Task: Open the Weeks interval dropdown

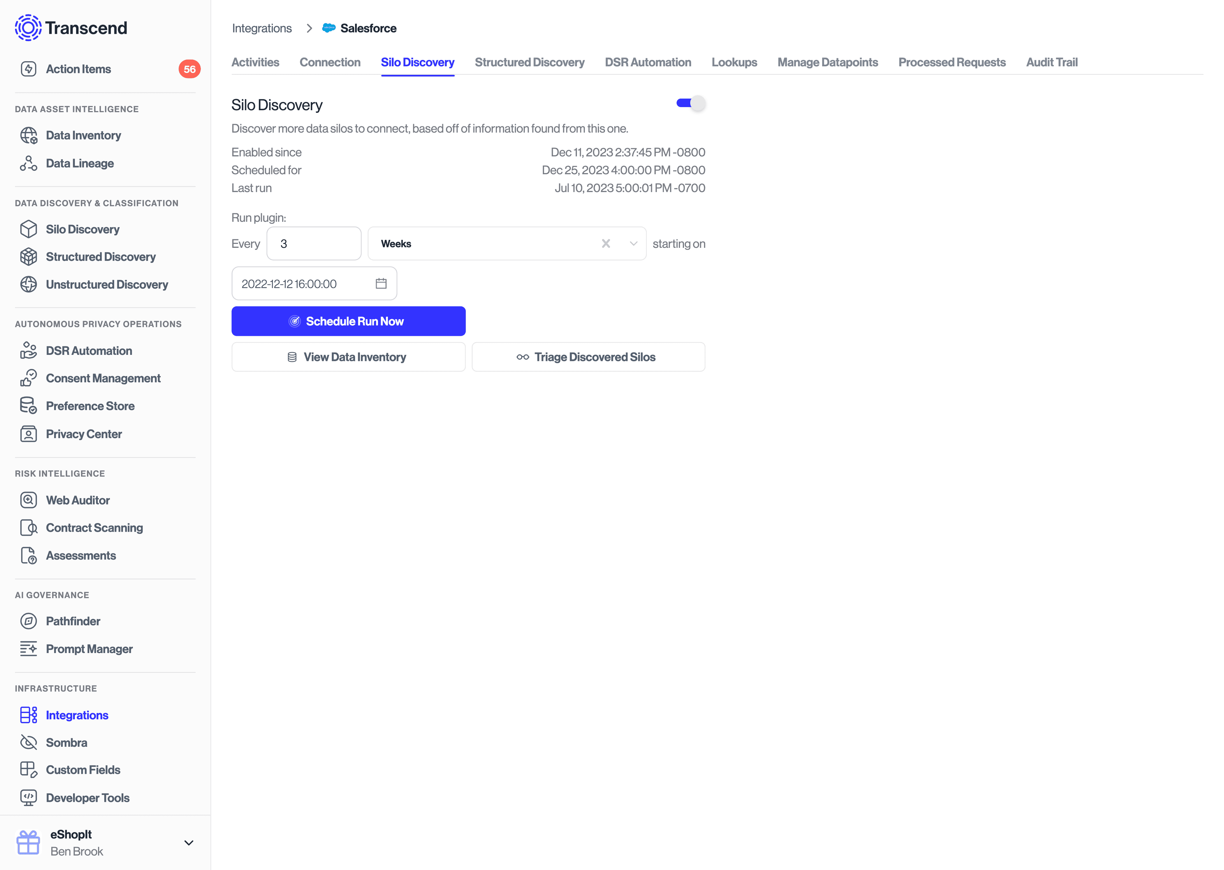Action: 633,243
